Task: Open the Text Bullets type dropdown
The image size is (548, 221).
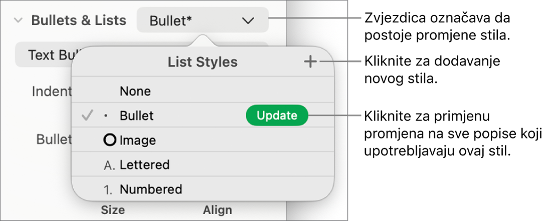Action: coord(46,54)
